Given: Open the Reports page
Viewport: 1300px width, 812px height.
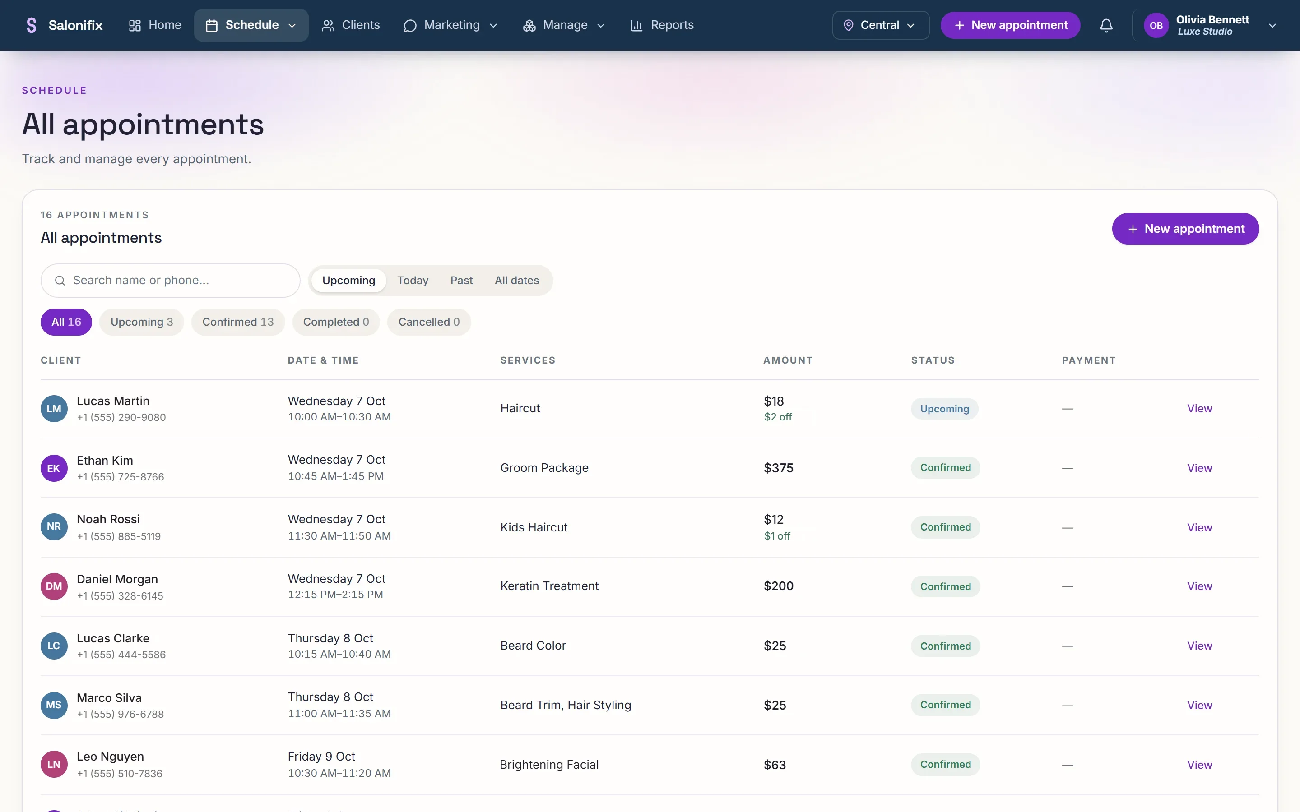Looking at the screenshot, I should click(662, 25).
